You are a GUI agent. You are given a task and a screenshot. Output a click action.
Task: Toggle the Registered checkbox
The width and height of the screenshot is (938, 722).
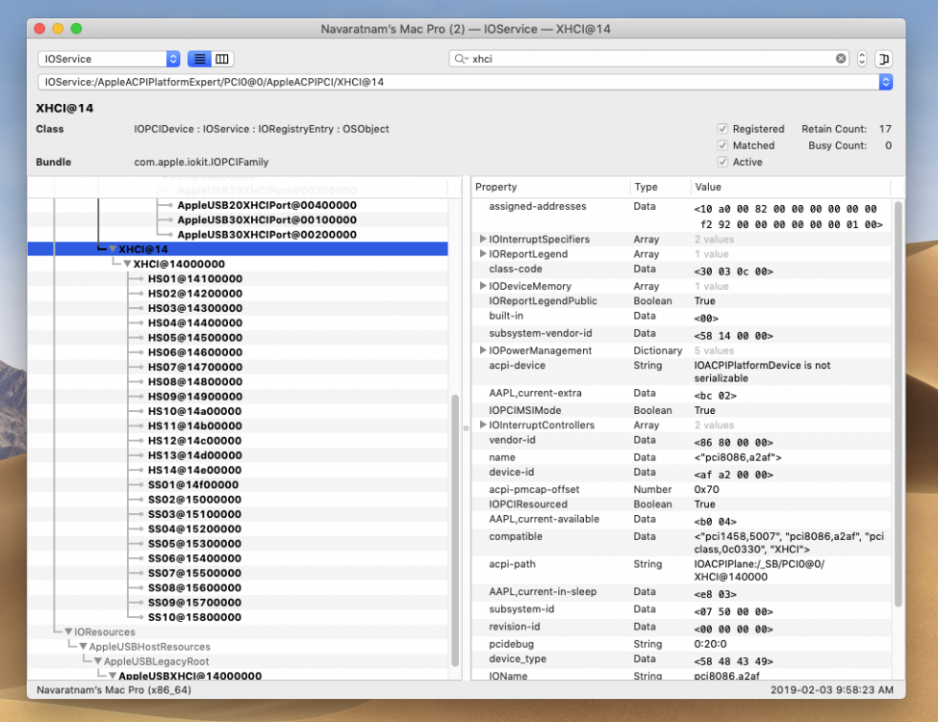(723, 129)
